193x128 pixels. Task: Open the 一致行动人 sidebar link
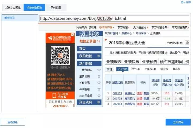tap(86, 70)
